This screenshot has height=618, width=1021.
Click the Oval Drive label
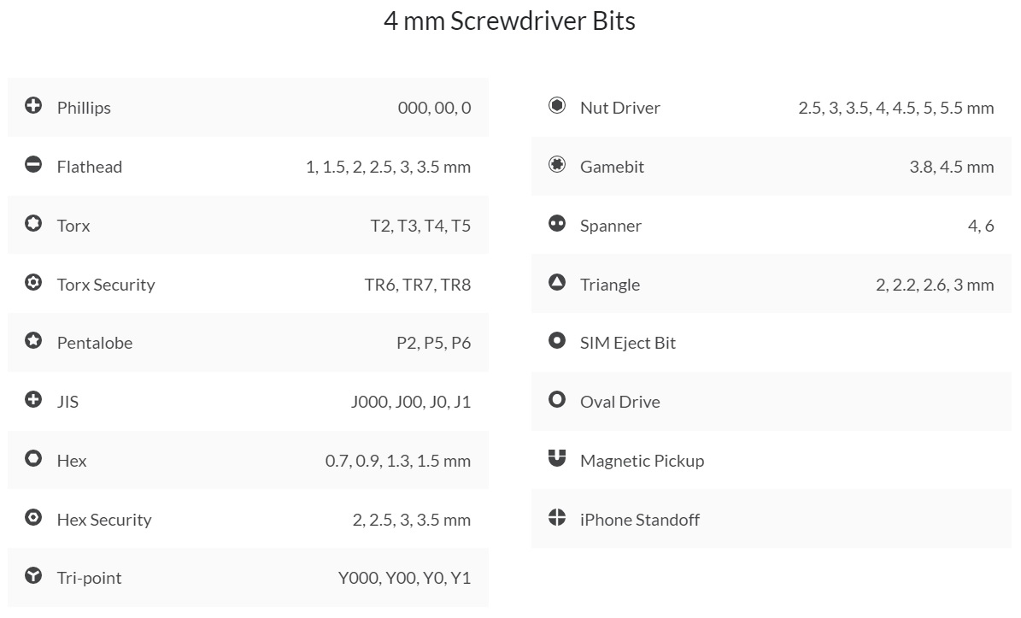(620, 402)
